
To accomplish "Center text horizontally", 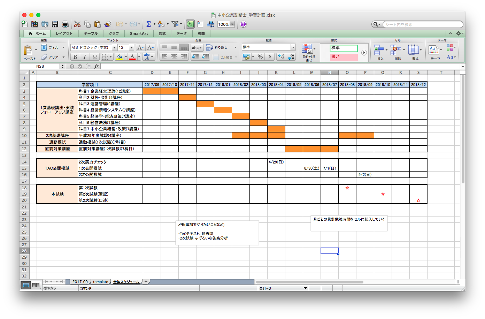I will coord(174,57).
